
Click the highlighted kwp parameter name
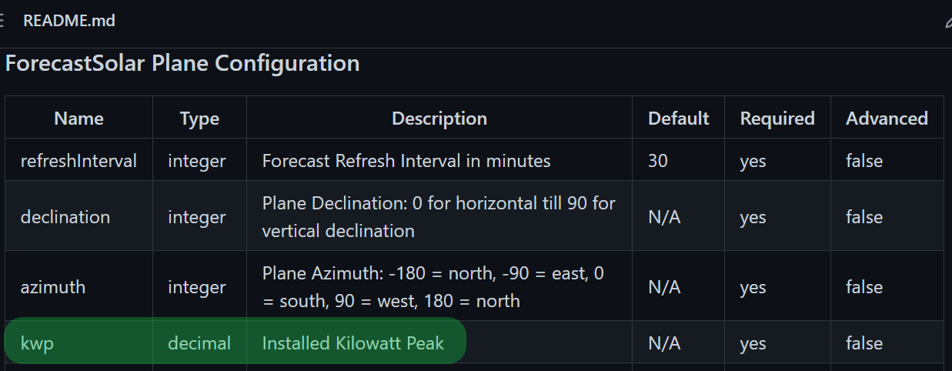37,343
